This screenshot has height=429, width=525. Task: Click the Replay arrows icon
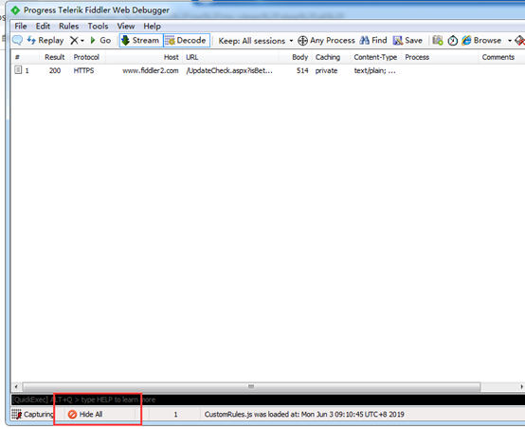point(31,41)
